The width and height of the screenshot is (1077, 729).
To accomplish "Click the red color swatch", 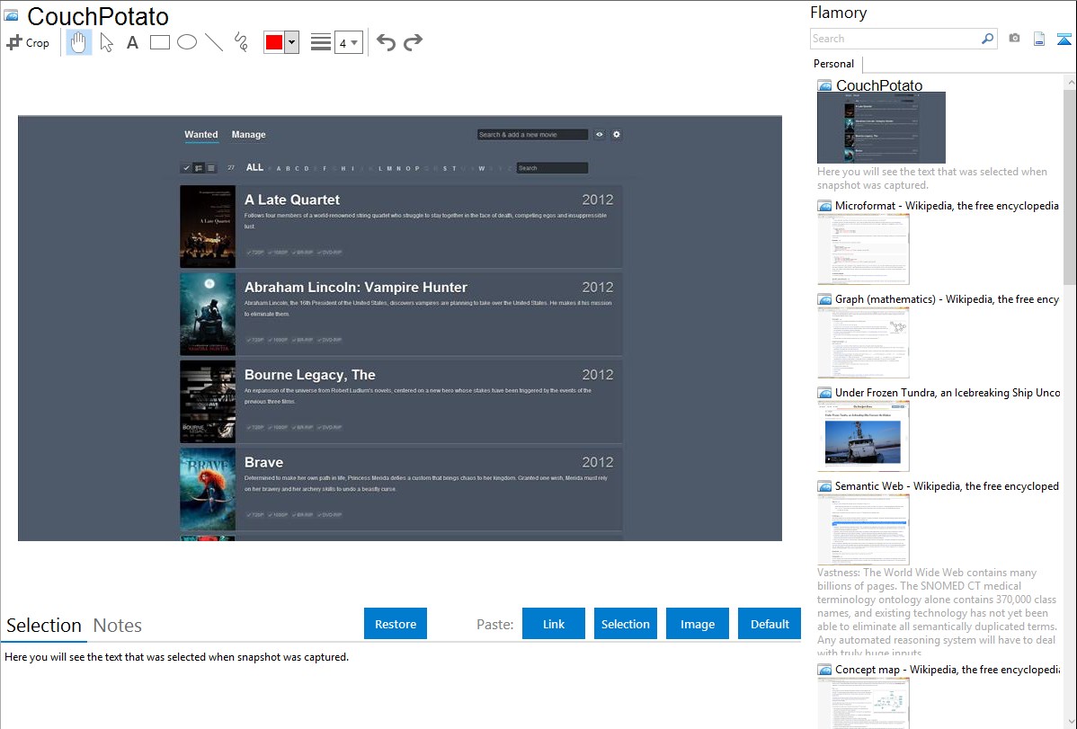I will pyautogui.click(x=274, y=42).
